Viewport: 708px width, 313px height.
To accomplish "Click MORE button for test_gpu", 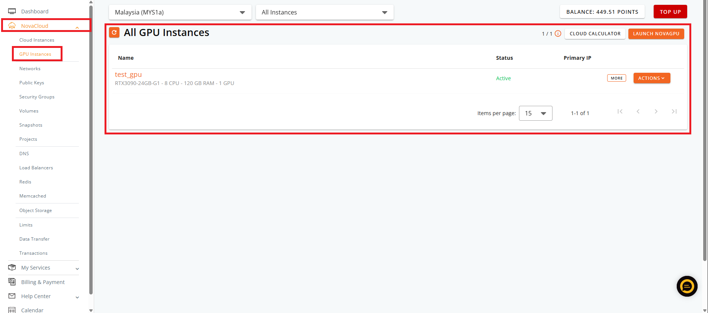I will tap(616, 78).
